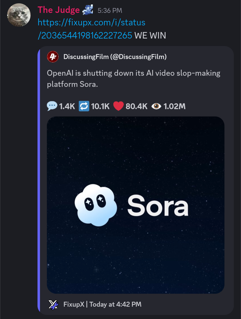
Task: Click The Judge's cat avatar
Action: pyautogui.click(x=18, y=15)
